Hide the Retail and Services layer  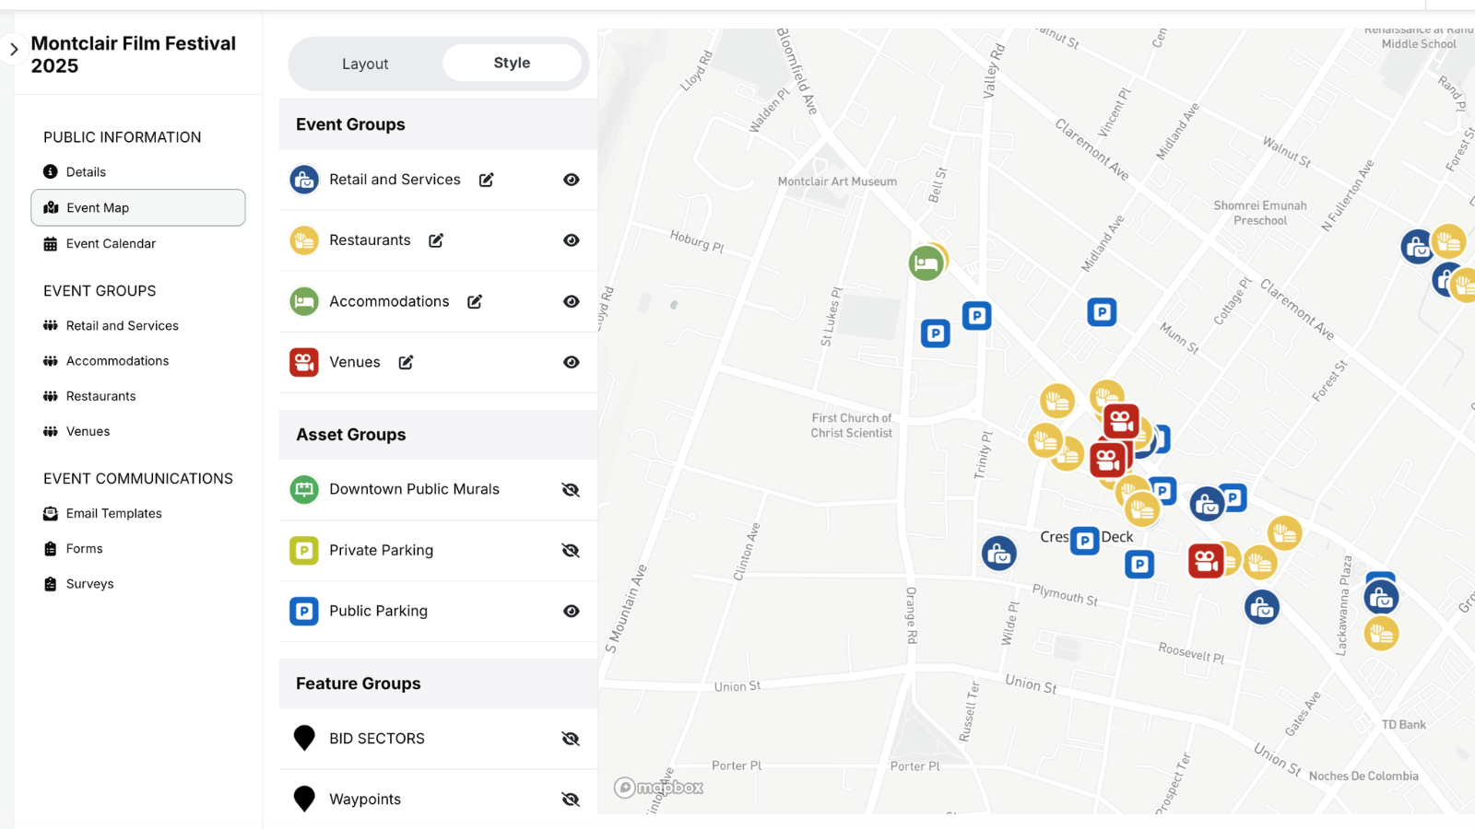click(x=572, y=180)
